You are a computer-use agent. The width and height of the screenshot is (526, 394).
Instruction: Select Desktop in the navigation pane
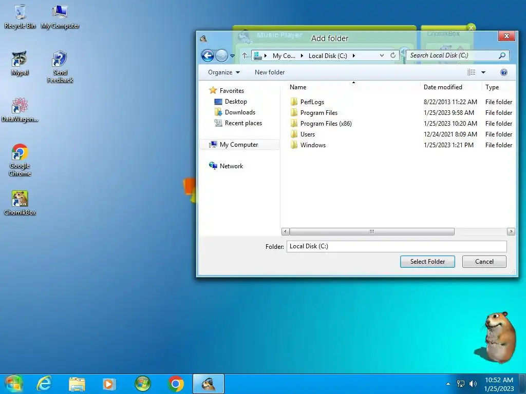[231, 102]
